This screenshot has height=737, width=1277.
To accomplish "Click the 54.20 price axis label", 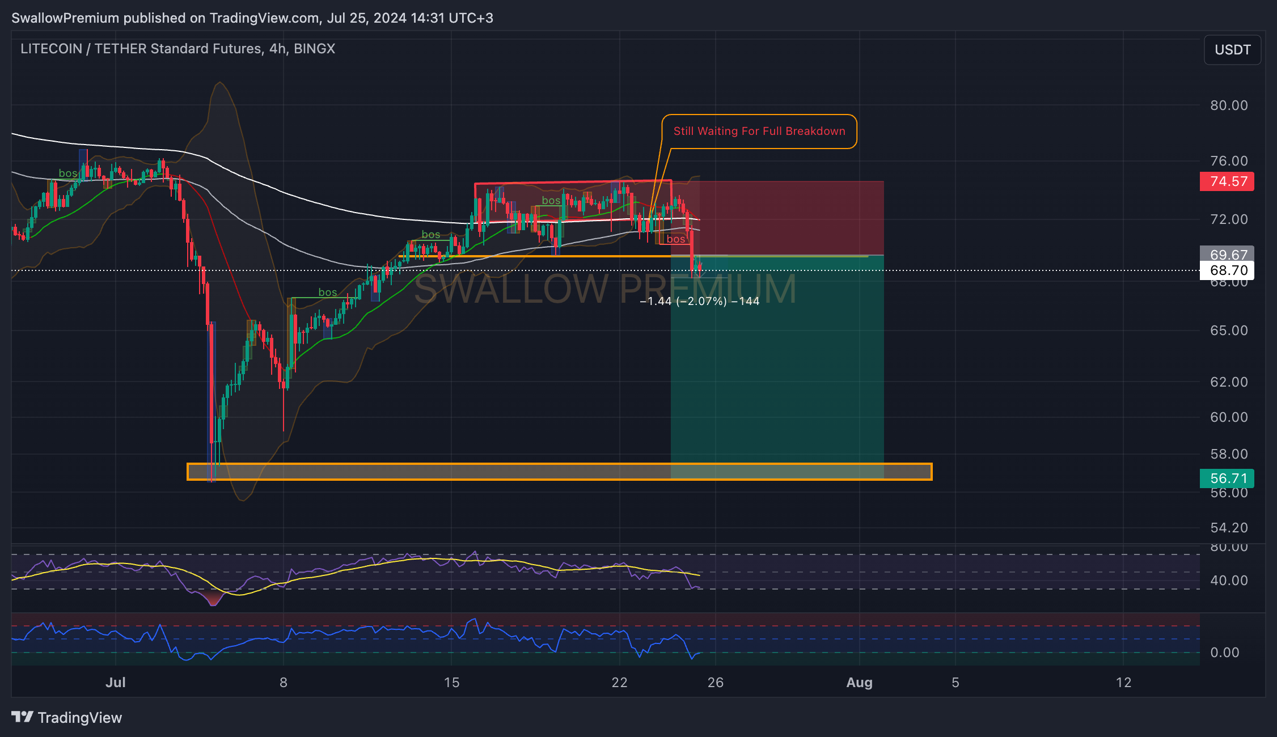I will [x=1229, y=528].
